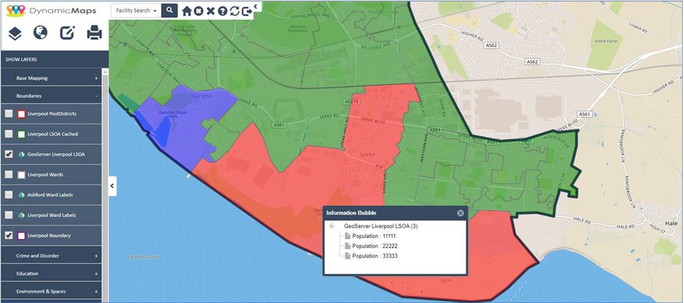Click the Hale place label on the map
This screenshot has height=303, width=684.
pos(671,223)
